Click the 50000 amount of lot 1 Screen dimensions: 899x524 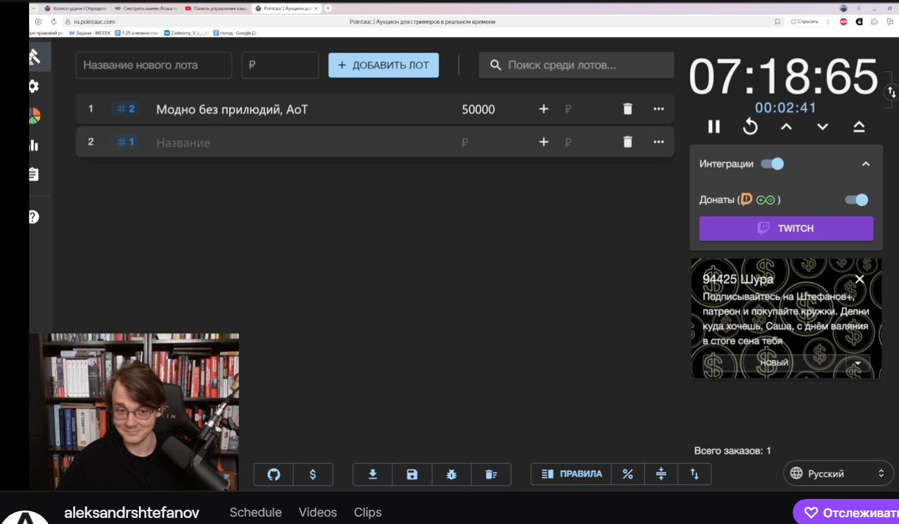coord(478,109)
